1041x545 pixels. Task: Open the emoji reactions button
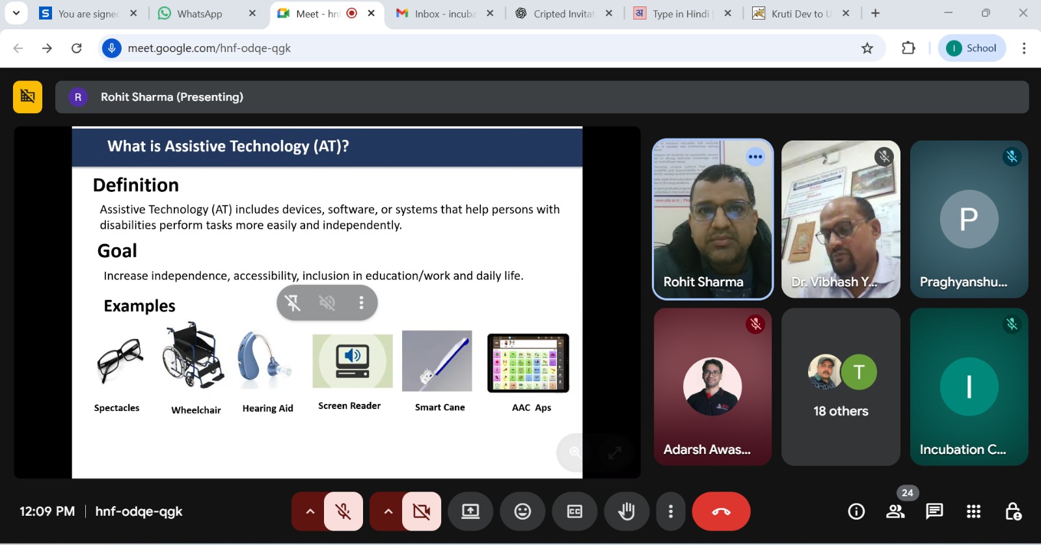[522, 512]
